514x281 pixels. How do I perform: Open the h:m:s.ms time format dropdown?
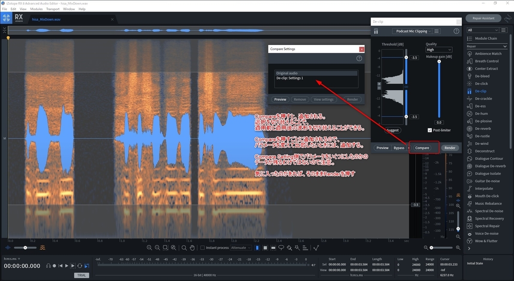coord(12,259)
